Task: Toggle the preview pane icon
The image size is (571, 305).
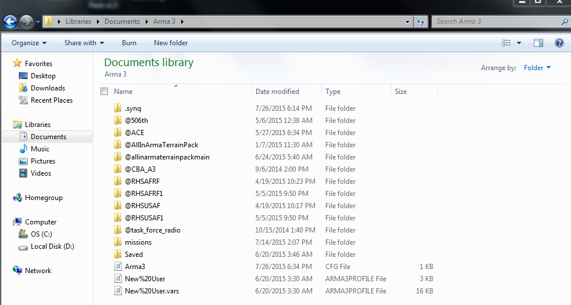Action: point(538,43)
